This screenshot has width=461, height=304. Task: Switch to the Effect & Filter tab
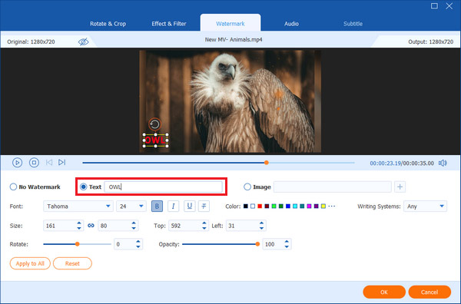(x=169, y=24)
